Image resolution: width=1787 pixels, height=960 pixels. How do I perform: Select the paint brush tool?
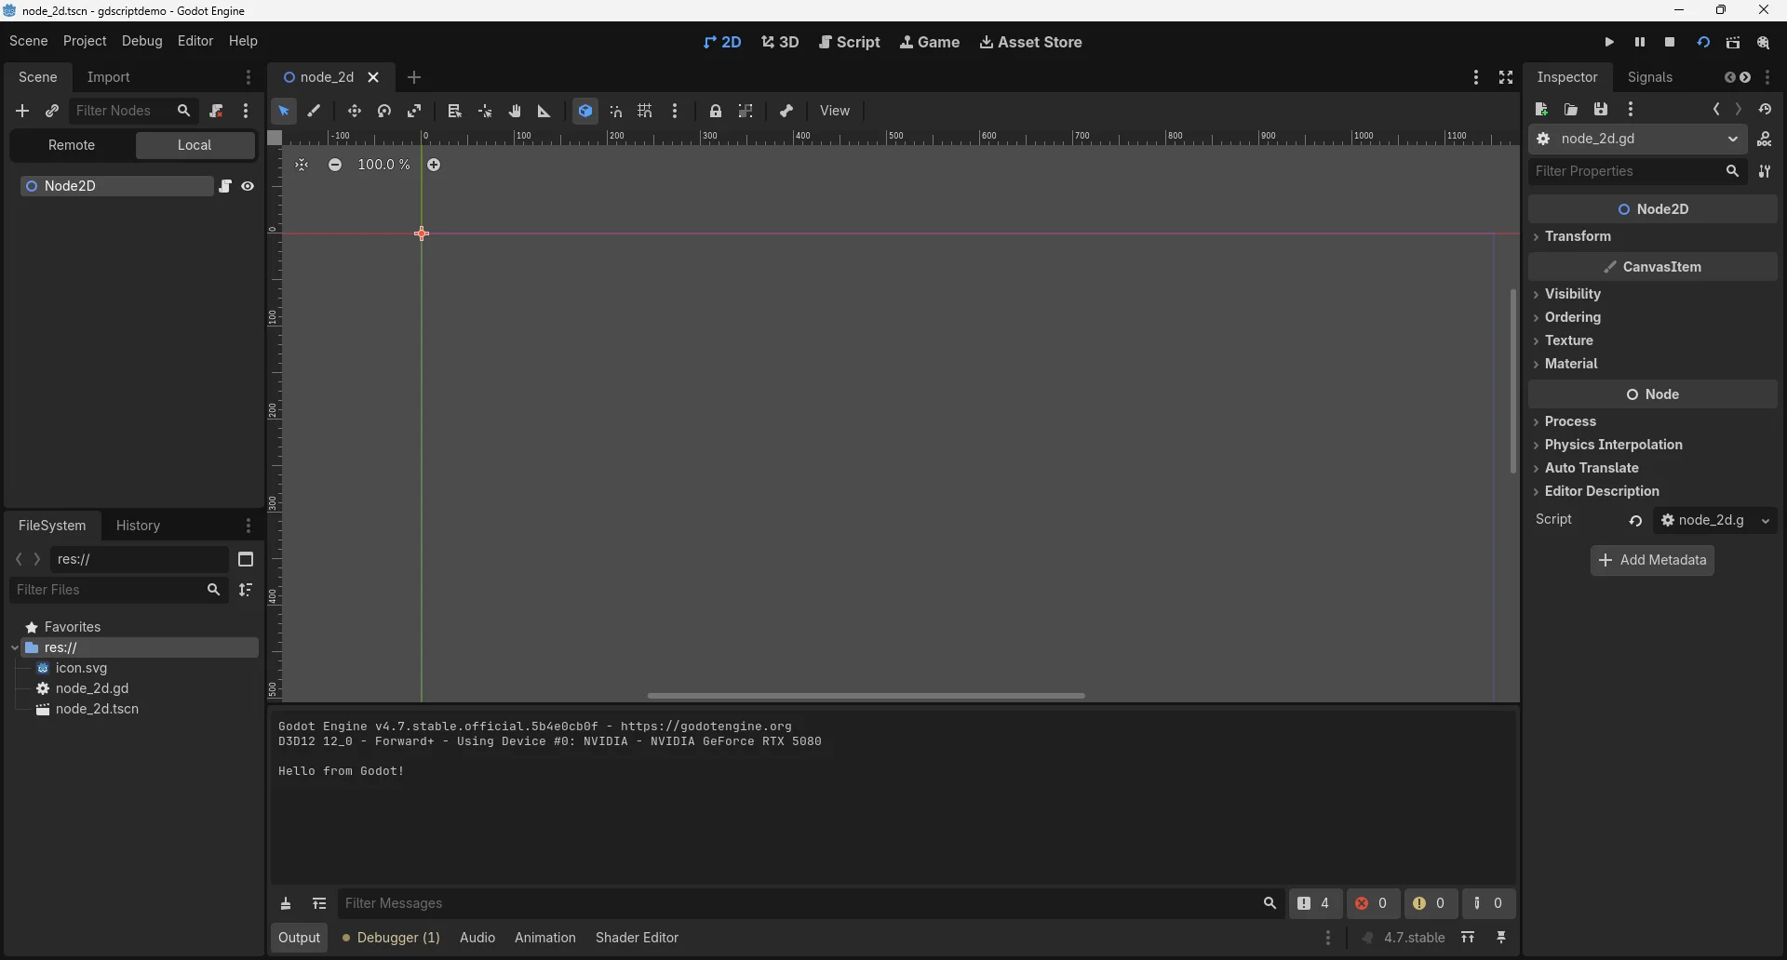click(315, 111)
